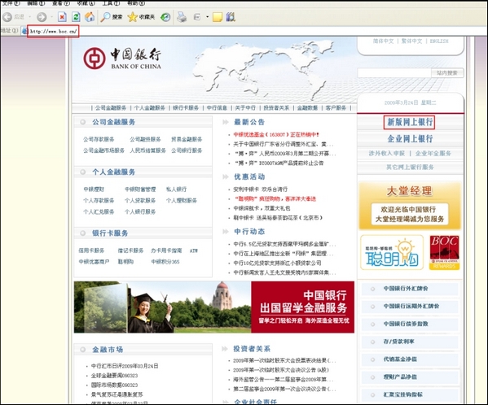This screenshot has height=405, width=488.
Task: Open 涉外收入申报 link
Action: tap(387, 154)
